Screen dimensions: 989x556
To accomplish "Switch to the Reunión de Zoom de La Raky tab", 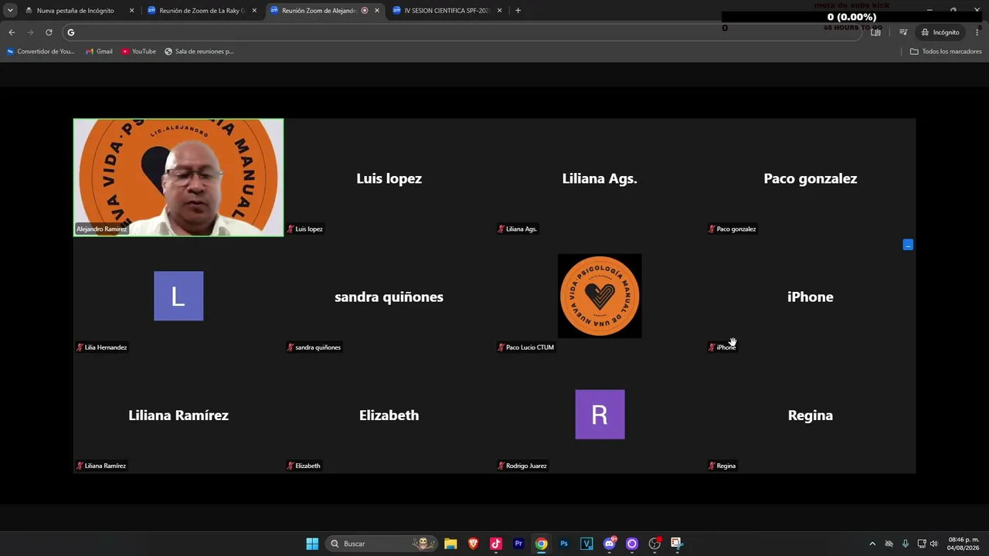I will point(202,11).
